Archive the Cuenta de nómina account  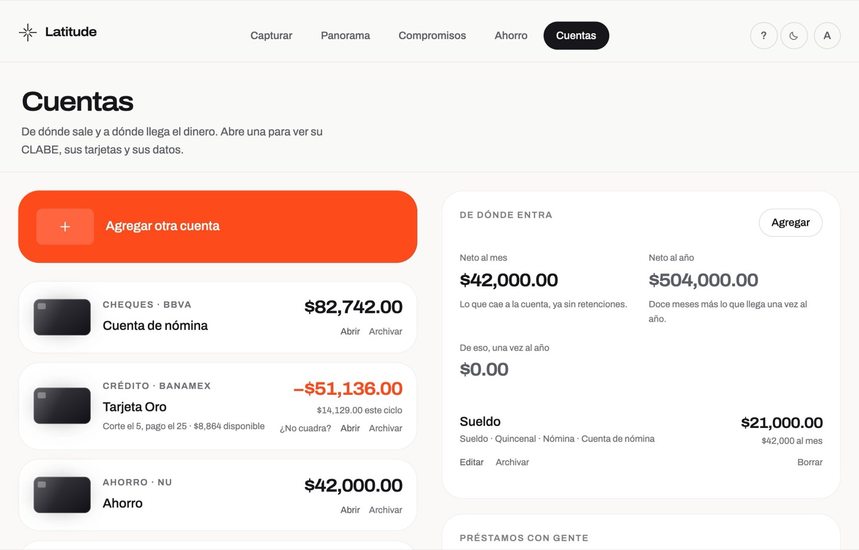385,332
